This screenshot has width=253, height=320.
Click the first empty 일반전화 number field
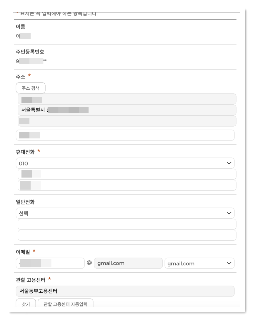click(x=126, y=224)
